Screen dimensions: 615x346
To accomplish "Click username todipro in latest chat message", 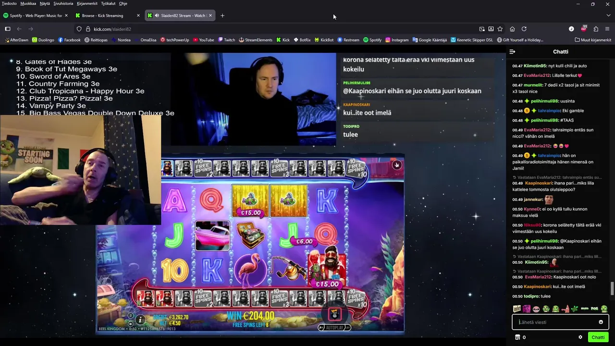I will [x=531, y=297].
